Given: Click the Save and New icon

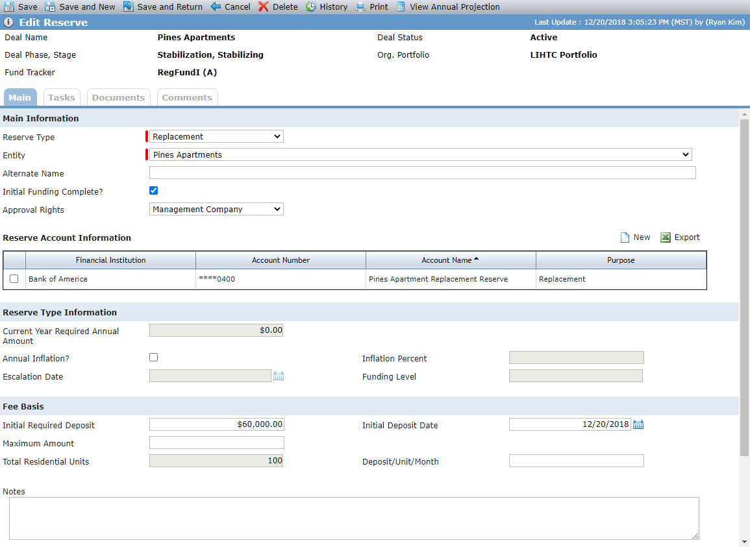Looking at the screenshot, I should (x=50, y=6).
